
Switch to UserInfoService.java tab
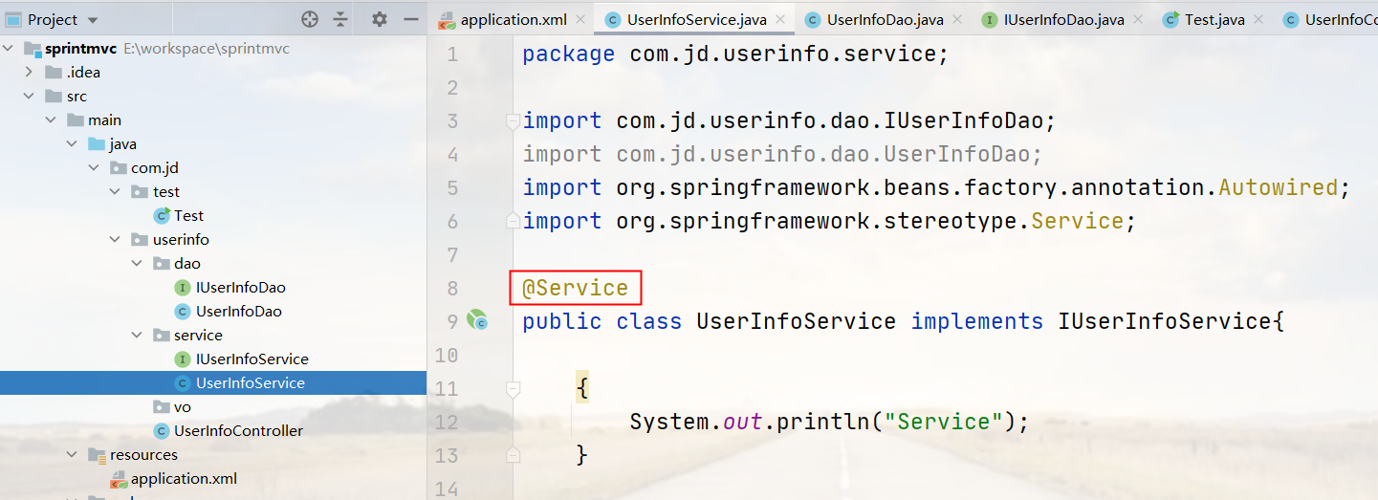pyautogui.click(x=697, y=19)
